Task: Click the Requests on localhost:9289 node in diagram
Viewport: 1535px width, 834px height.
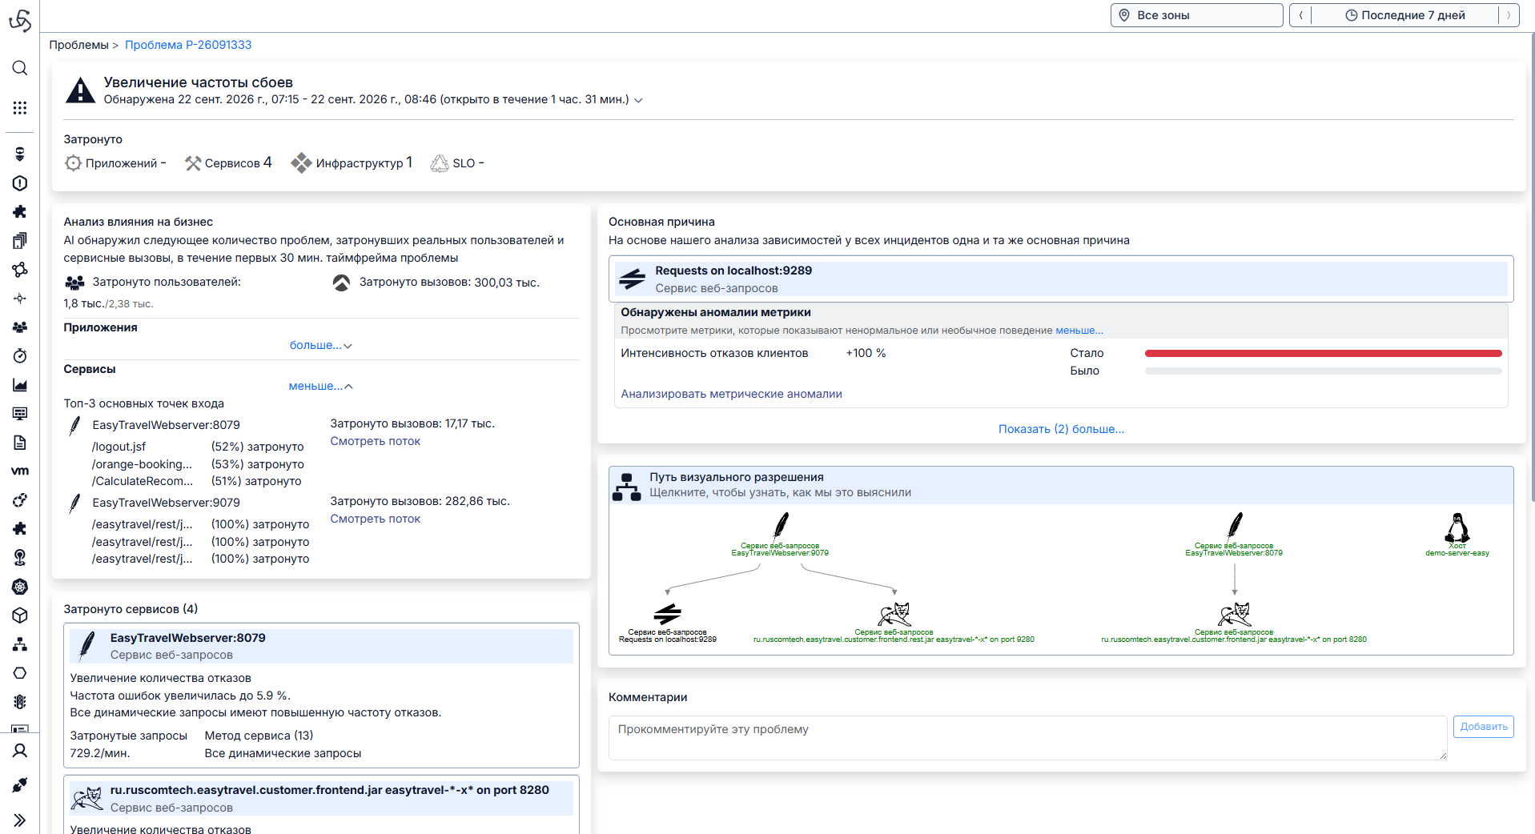Action: coord(667,615)
